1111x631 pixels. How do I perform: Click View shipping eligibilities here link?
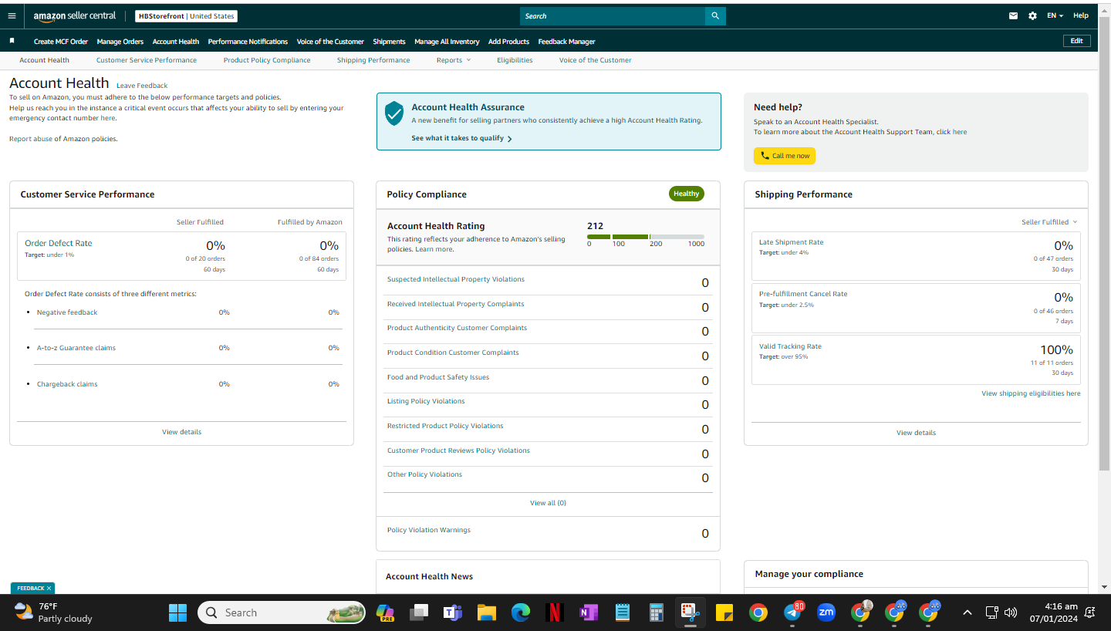(1031, 393)
